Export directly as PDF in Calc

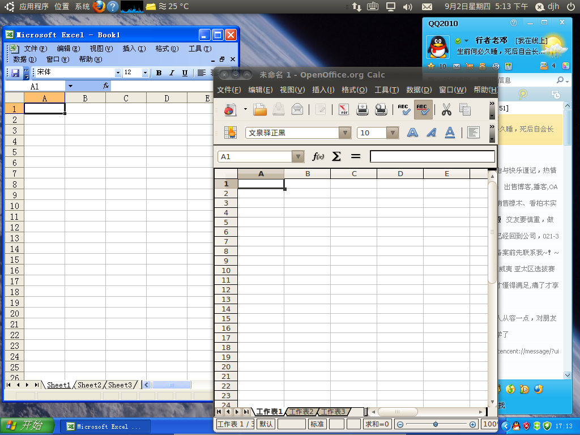click(x=344, y=109)
